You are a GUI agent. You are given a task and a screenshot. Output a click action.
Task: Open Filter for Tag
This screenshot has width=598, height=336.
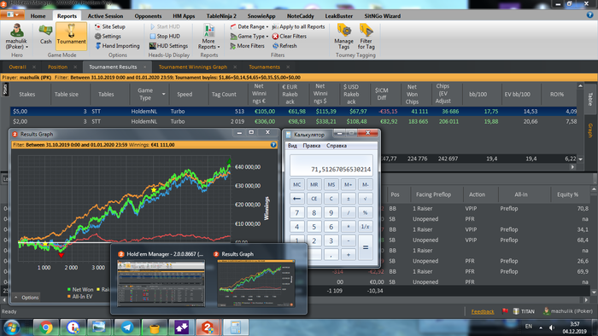(x=366, y=37)
